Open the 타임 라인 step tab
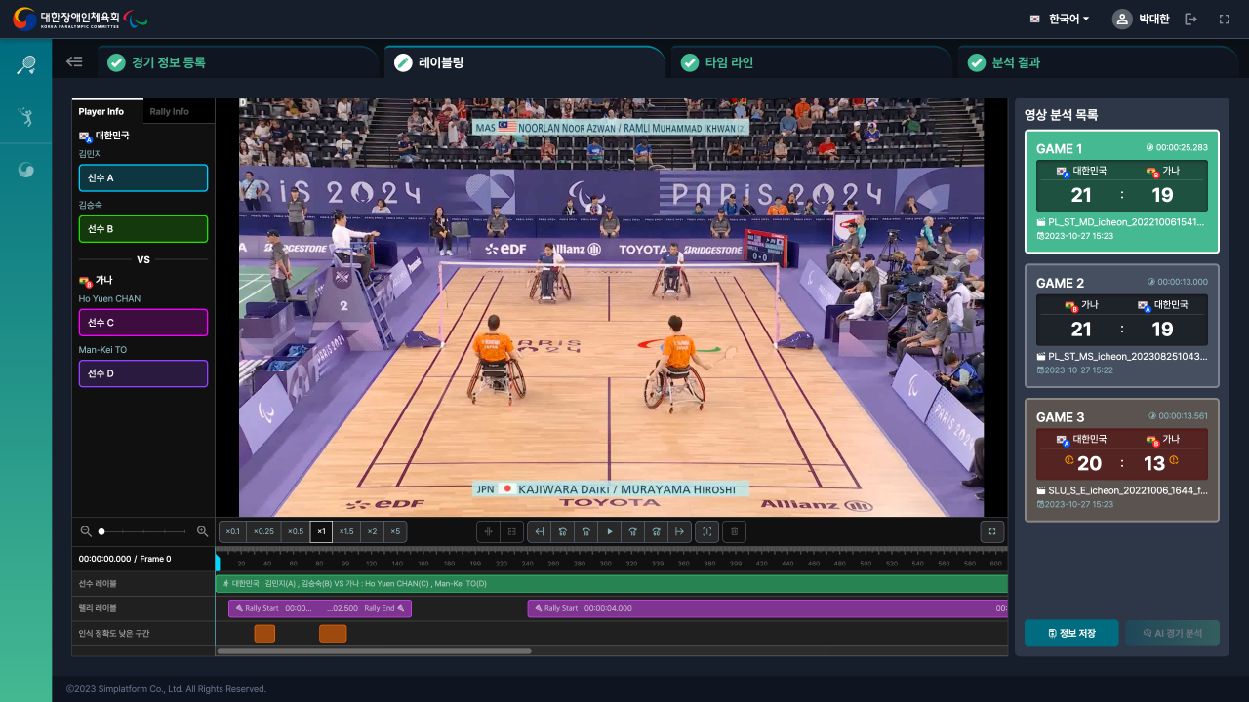 pos(729,62)
